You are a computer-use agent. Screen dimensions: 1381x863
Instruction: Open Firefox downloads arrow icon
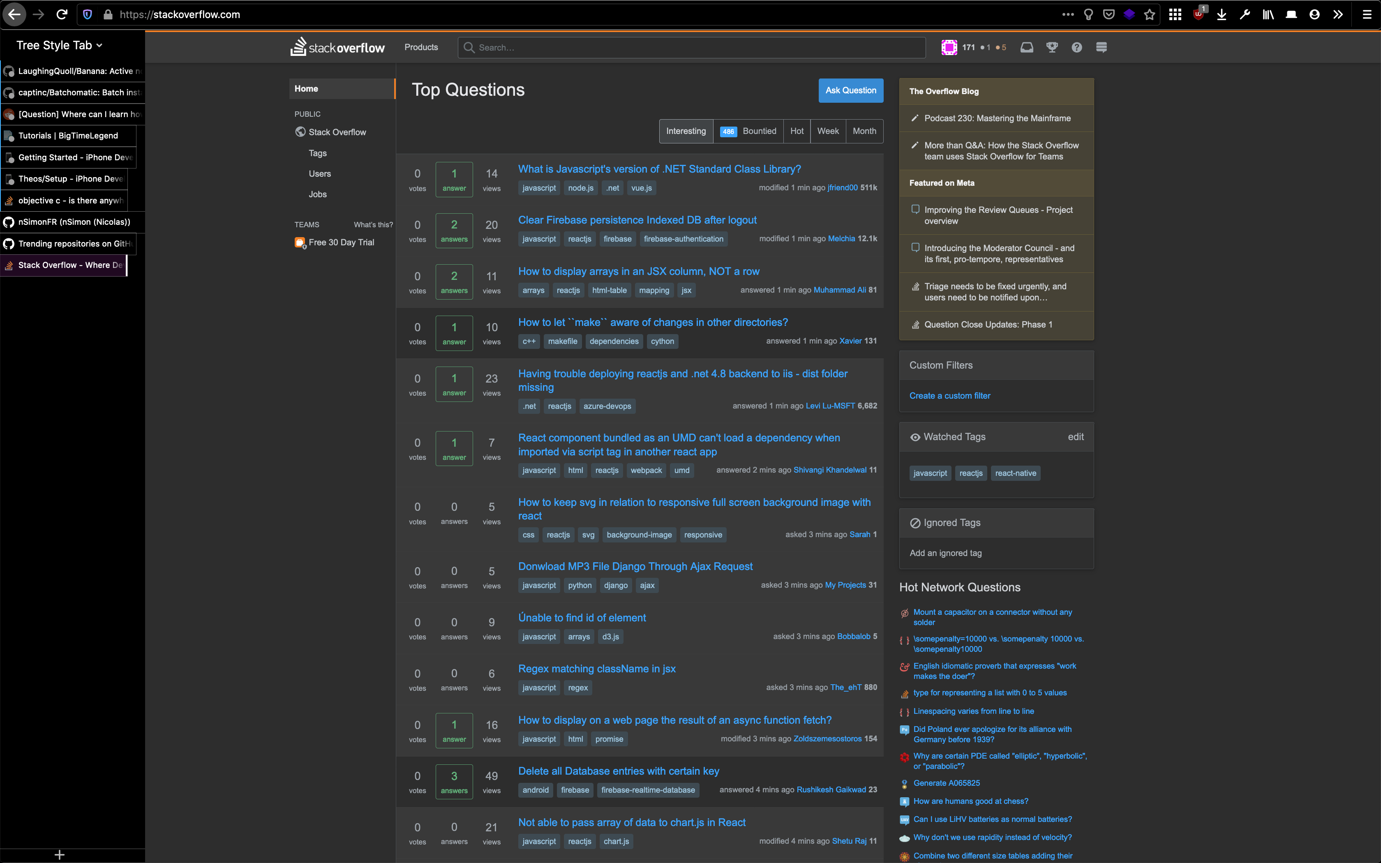click(x=1221, y=15)
